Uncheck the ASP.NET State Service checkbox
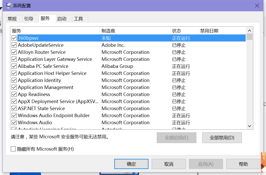This screenshot has width=266, height=175. point(14,108)
